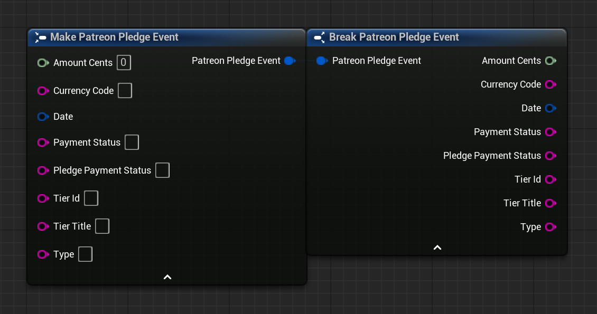
Task: Click the Pledge Payment Status output pin
Action: 551,156
